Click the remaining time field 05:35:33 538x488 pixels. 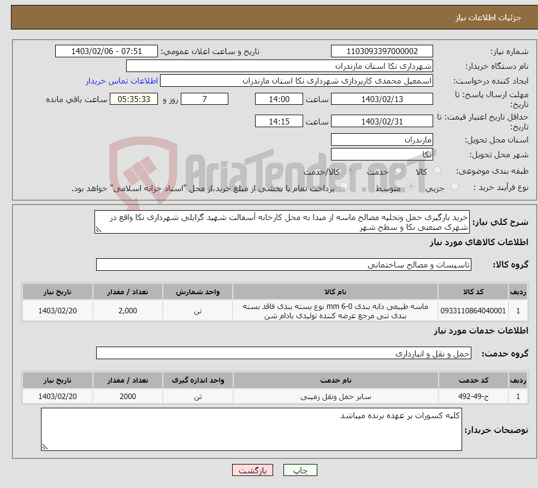pos(134,99)
